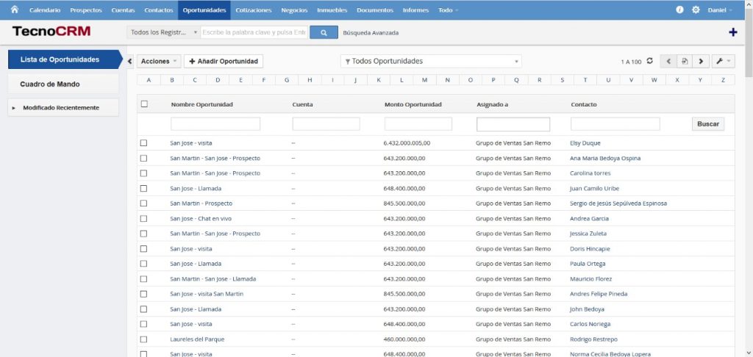Select checkbox for Laureles del Parque row

[x=144, y=339]
